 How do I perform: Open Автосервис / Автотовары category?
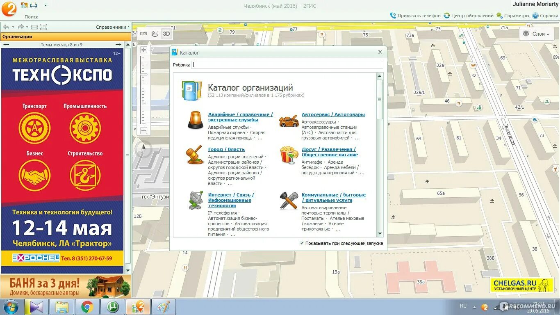coord(333,114)
